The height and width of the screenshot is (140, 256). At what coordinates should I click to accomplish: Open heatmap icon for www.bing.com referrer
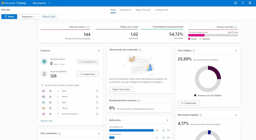click(x=163, y=138)
